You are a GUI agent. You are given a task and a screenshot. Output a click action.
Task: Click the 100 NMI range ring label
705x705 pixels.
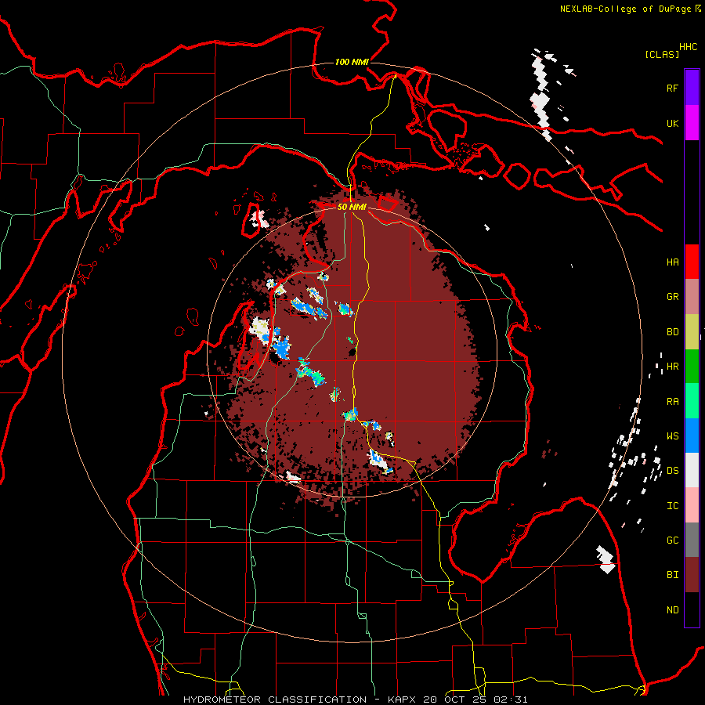[352, 62]
